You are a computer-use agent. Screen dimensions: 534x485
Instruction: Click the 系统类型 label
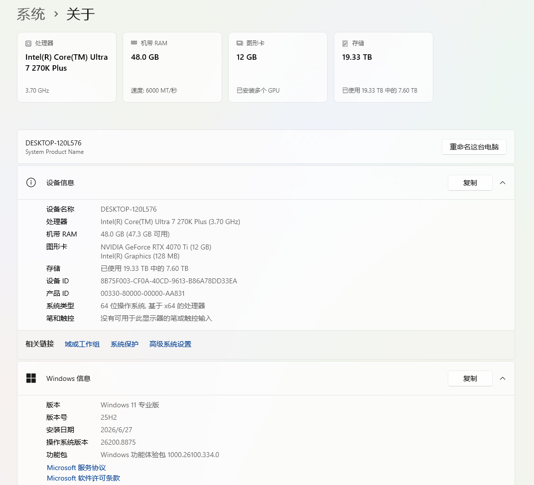pyautogui.click(x=60, y=306)
